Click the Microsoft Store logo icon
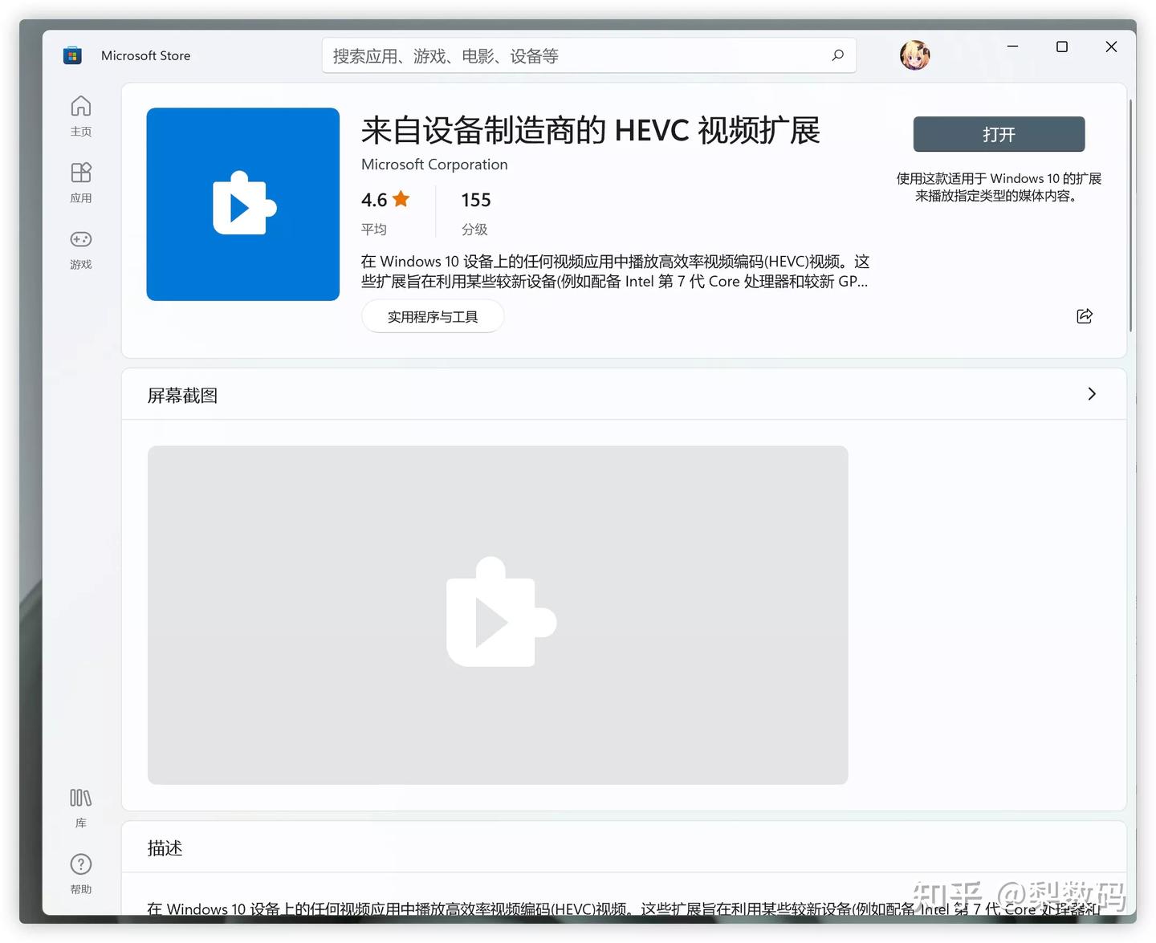The width and height of the screenshot is (1156, 943). coord(72,55)
